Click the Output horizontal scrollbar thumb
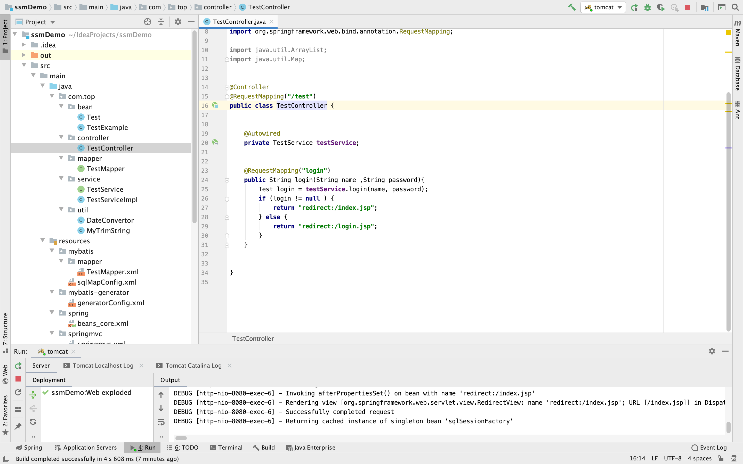The image size is (743, 464). (x=181, y=438)
